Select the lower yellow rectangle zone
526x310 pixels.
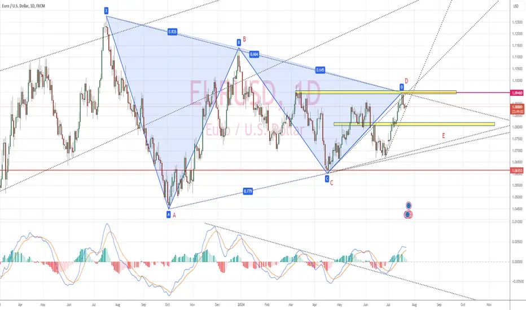pyautogui.click(x=414, y=124)
